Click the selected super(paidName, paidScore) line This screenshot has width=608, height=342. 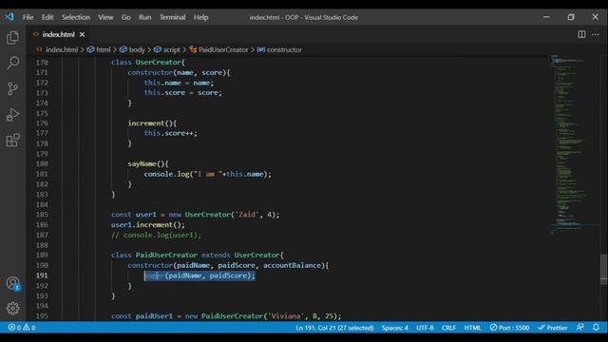pos(199,275)
